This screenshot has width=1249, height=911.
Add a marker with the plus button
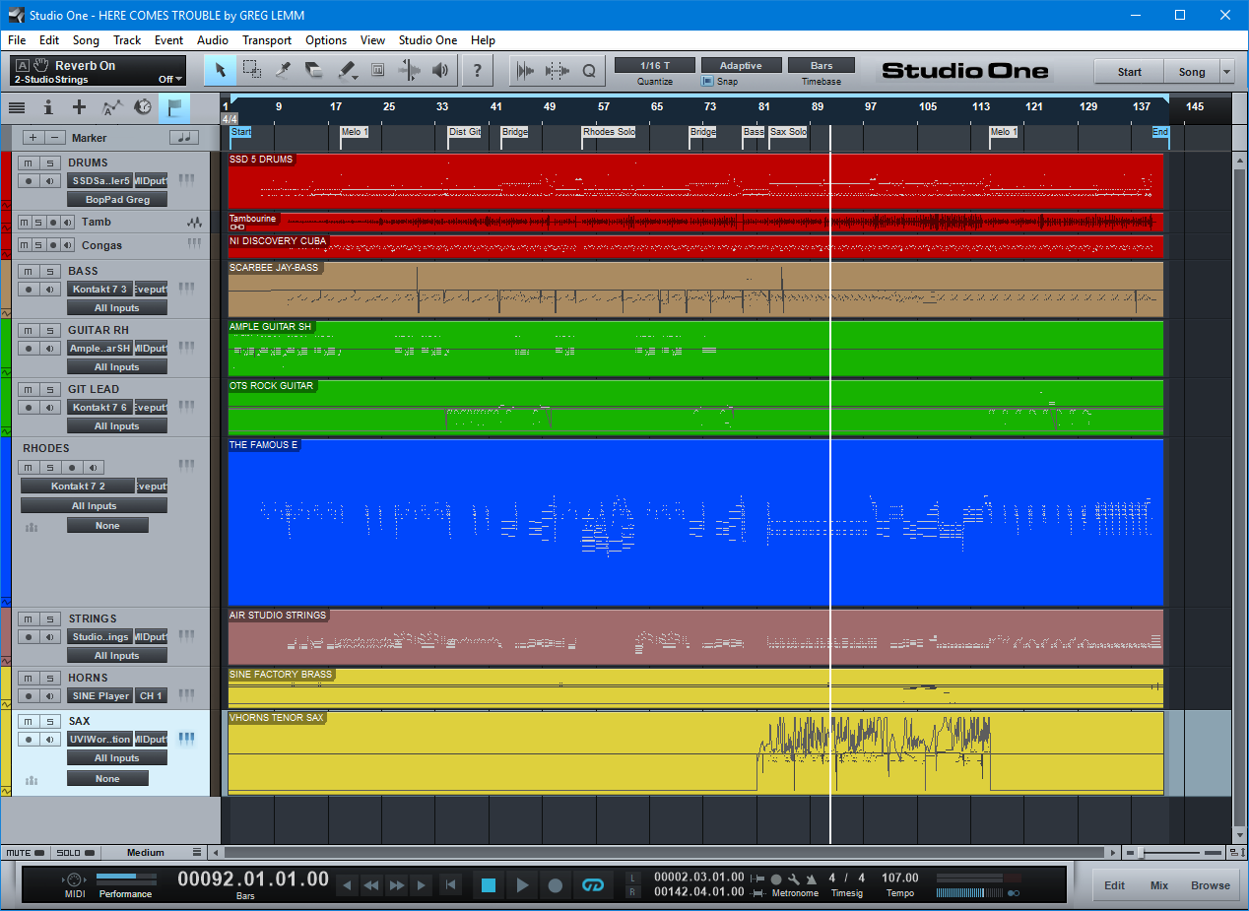pos(33,138)
